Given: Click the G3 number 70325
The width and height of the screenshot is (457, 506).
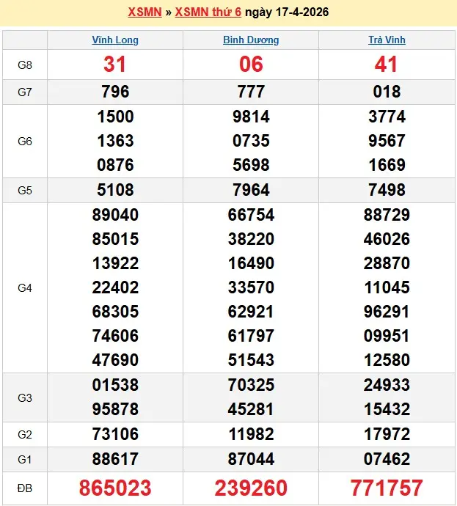Looking at the screenshot, I should pos(251,385).
